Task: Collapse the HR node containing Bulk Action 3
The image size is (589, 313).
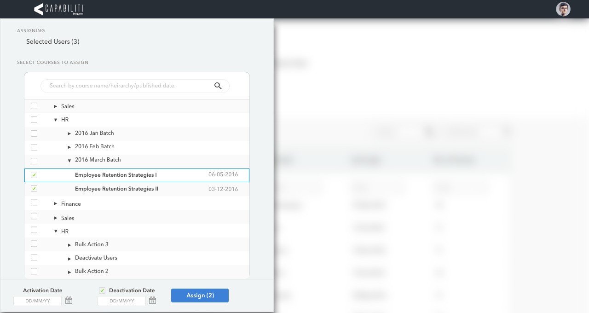Action: click(x=56, y=232)
